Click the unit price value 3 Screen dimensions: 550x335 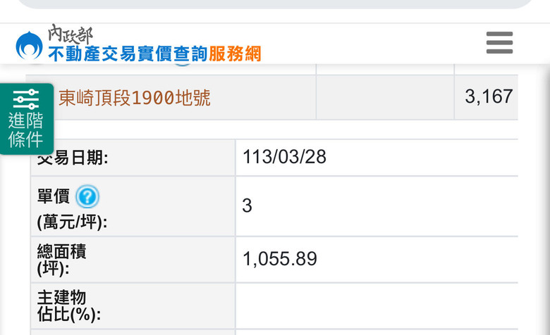(x=247, y=206)
